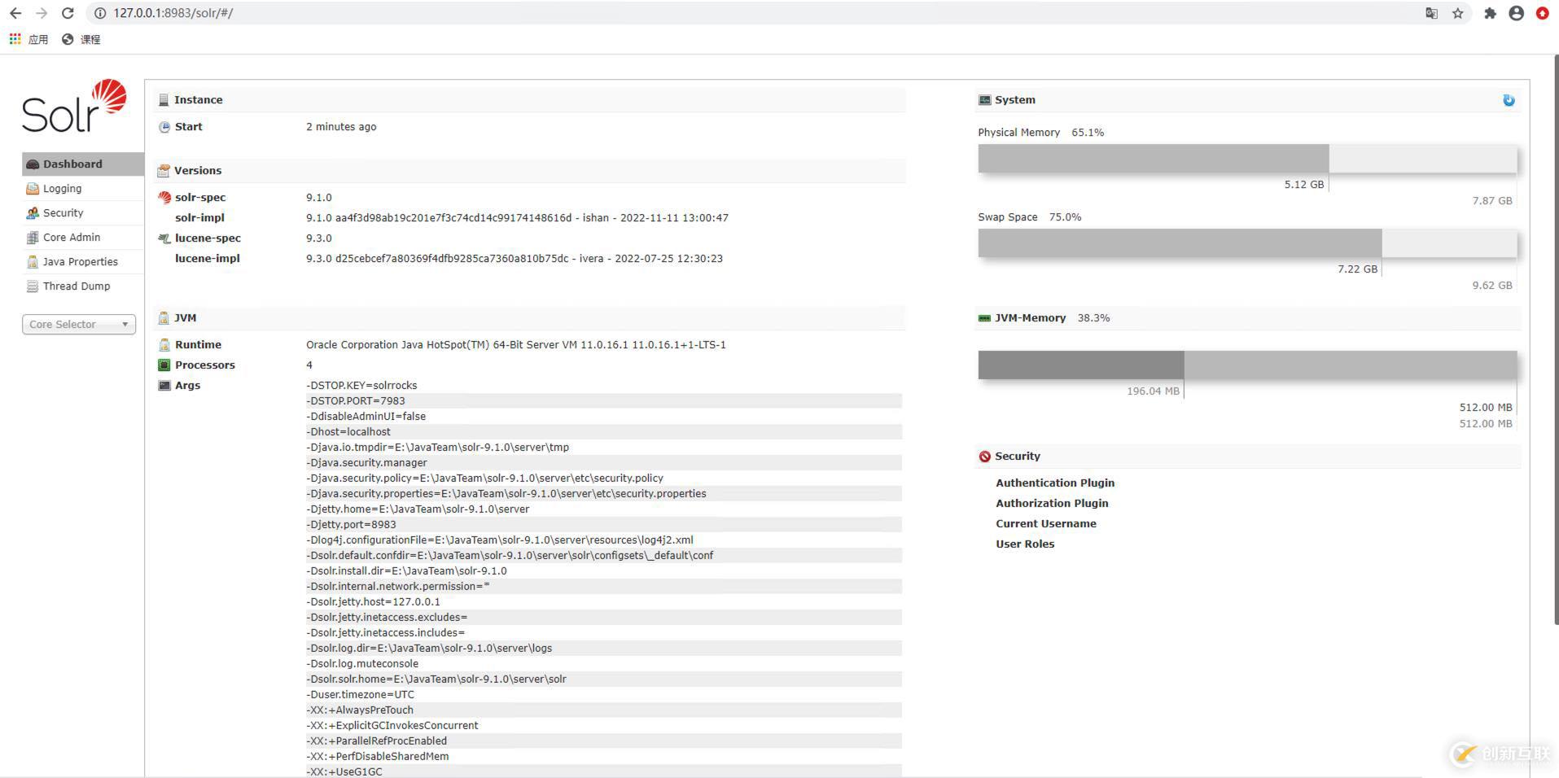
Task: Click the Current Username label
Action: pos(1046,524)
